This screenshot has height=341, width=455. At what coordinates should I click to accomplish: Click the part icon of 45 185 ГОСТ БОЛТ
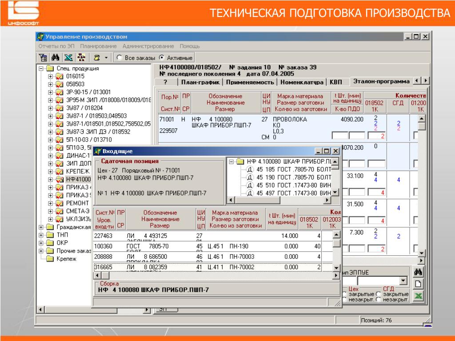tap(250, 169)
